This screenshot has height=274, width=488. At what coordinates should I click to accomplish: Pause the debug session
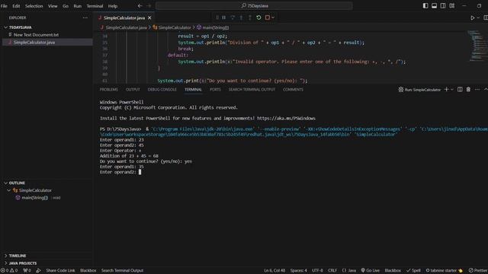pos(223,18)
